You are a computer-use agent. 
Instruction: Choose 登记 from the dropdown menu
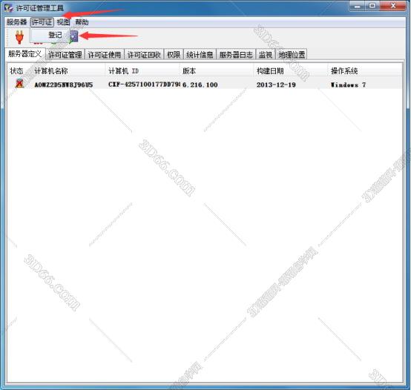(50, 35)
